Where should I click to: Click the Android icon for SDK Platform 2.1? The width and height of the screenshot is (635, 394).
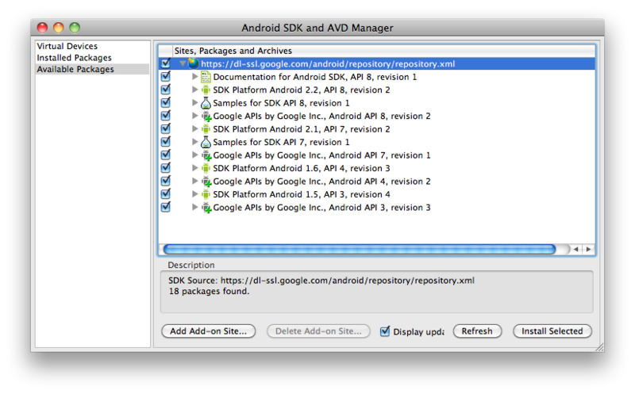[206, 129]
